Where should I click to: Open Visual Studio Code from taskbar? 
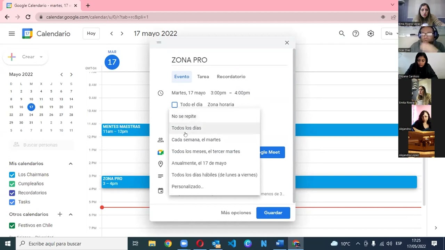pyautogui.click(x=232, y=243)
